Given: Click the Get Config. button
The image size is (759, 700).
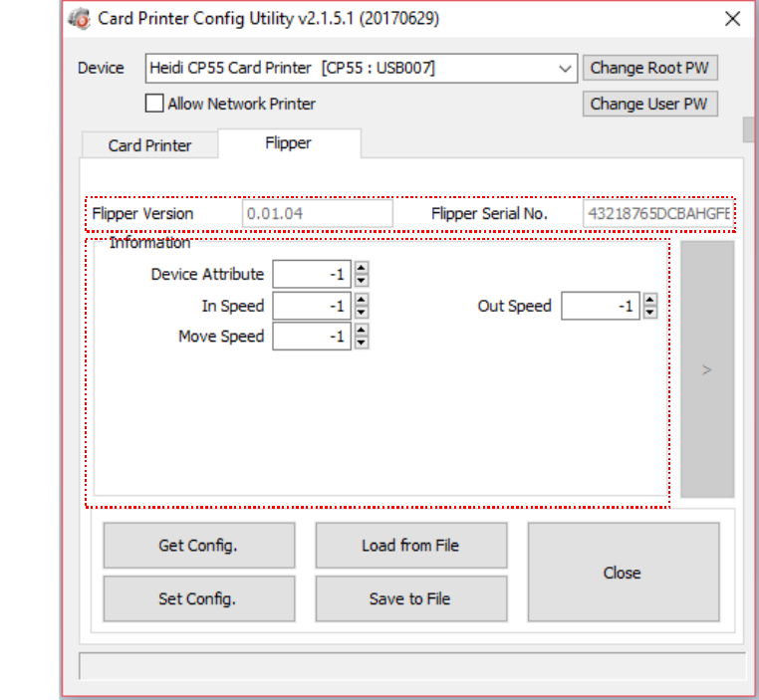Looking at the screenshot, I should click(x=199, y=546).
